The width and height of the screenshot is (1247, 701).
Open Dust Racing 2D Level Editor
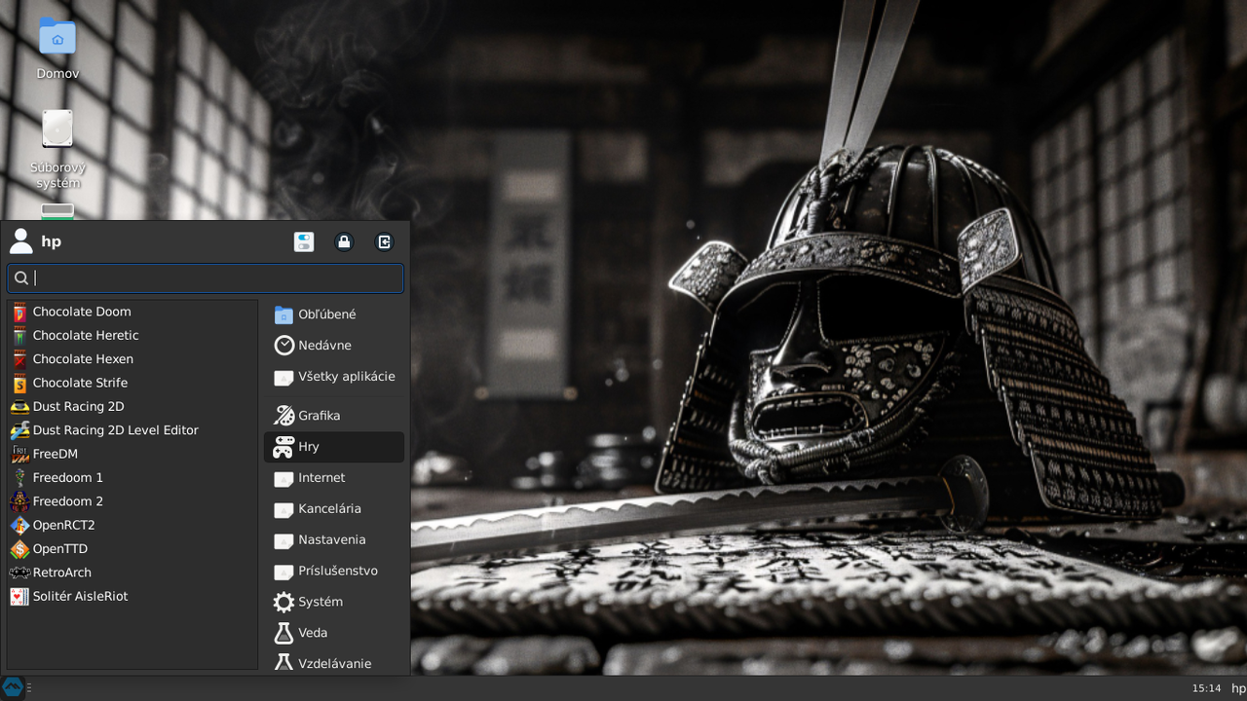point(132,430)
